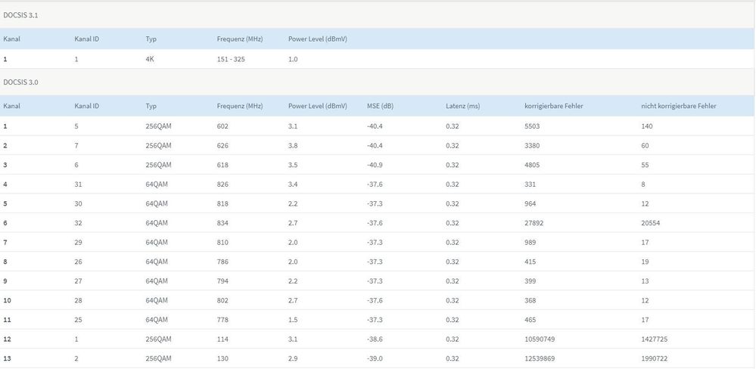Click channel ID 29
This screenshot has height=369, width=756.
coord(78,242)
